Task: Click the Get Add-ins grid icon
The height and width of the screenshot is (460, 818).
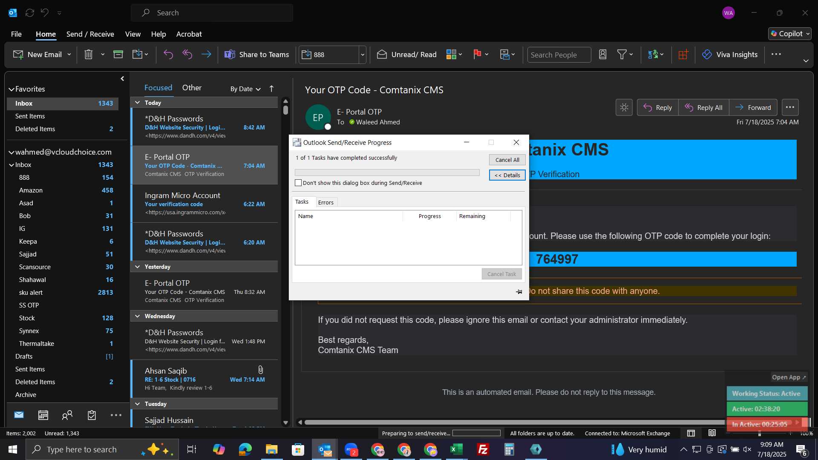Action: pyautogui.click(x=683, y=55)
